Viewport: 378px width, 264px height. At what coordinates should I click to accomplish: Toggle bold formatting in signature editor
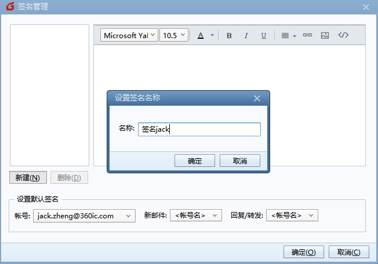tap(229, 36)
